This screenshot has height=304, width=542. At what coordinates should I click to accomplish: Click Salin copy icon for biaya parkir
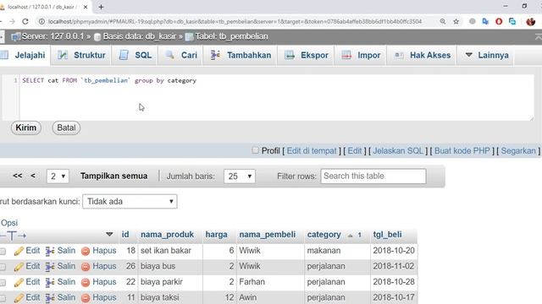pos(50,283)
